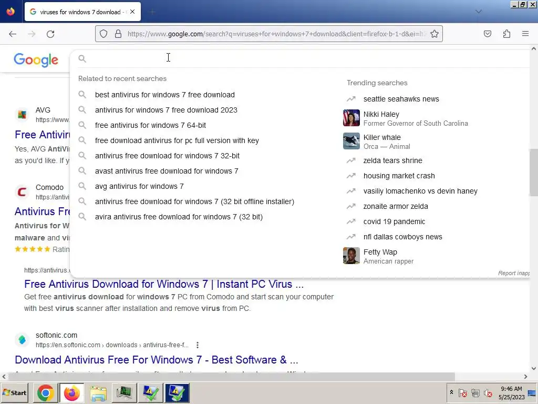Screen dimensions: 538x404
Task: Bookmark this page with the star
Action: (x=434, y=34)
